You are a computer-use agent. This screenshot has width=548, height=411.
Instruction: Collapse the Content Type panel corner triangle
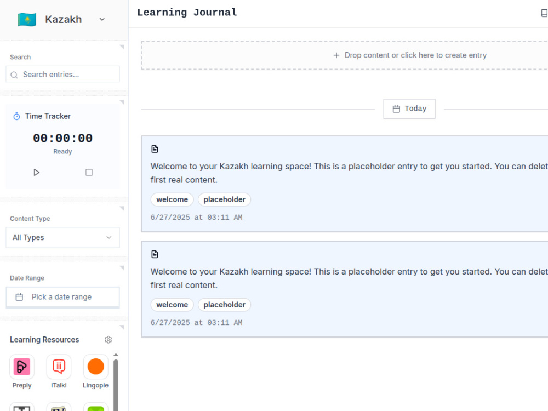point(122,208)
